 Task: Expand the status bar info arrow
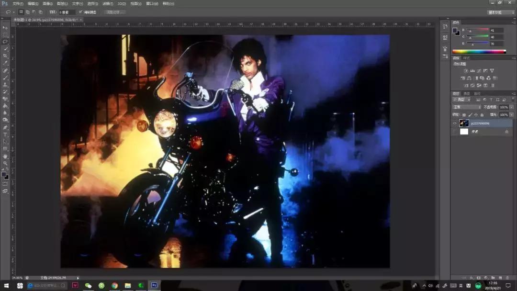tap(78, 278)
